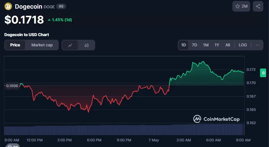Add Dogecoin to watchlist with star button
The image size is (269, 147).
[x=241, y=6]
